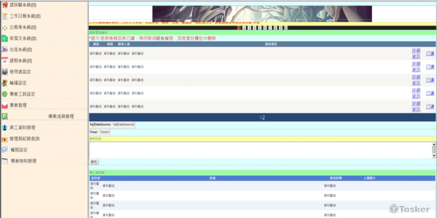
Task: Click the 使用者設定 icon
Action: click(x=5, y=72)
